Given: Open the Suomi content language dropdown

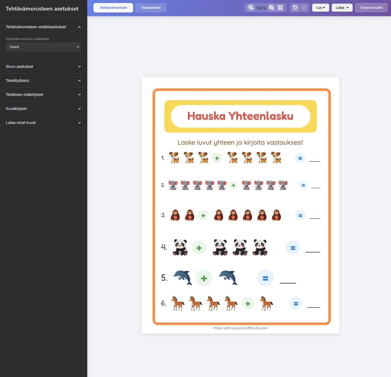Looking at the screenshot, I should 43,47.
